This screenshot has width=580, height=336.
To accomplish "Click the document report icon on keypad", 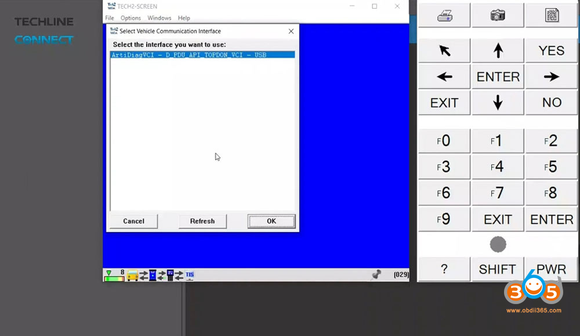I will [x=552, y=15].
